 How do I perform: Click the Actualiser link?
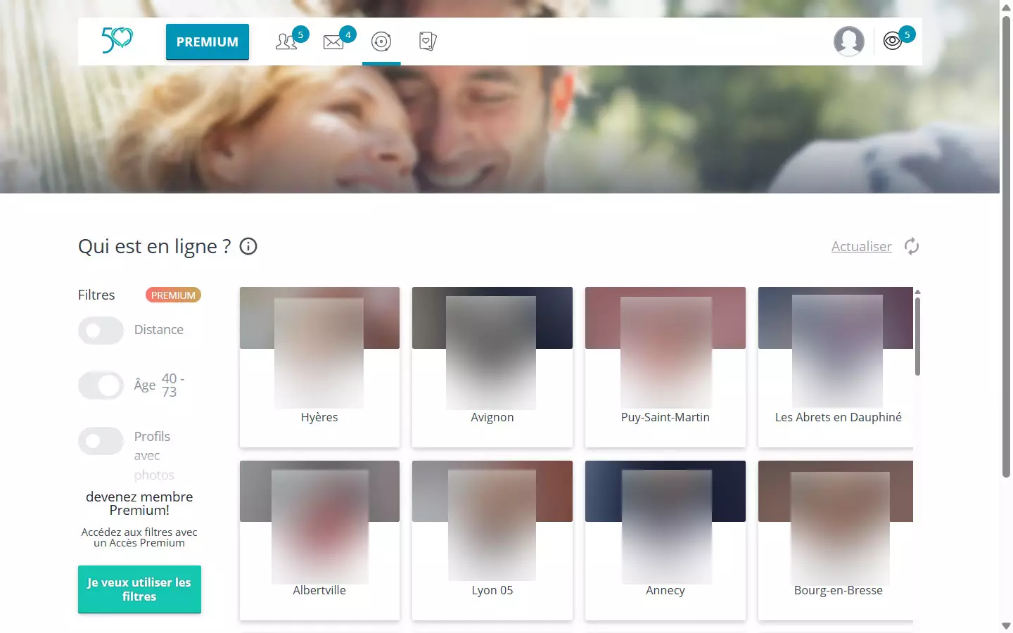click(x=861, y=247)
